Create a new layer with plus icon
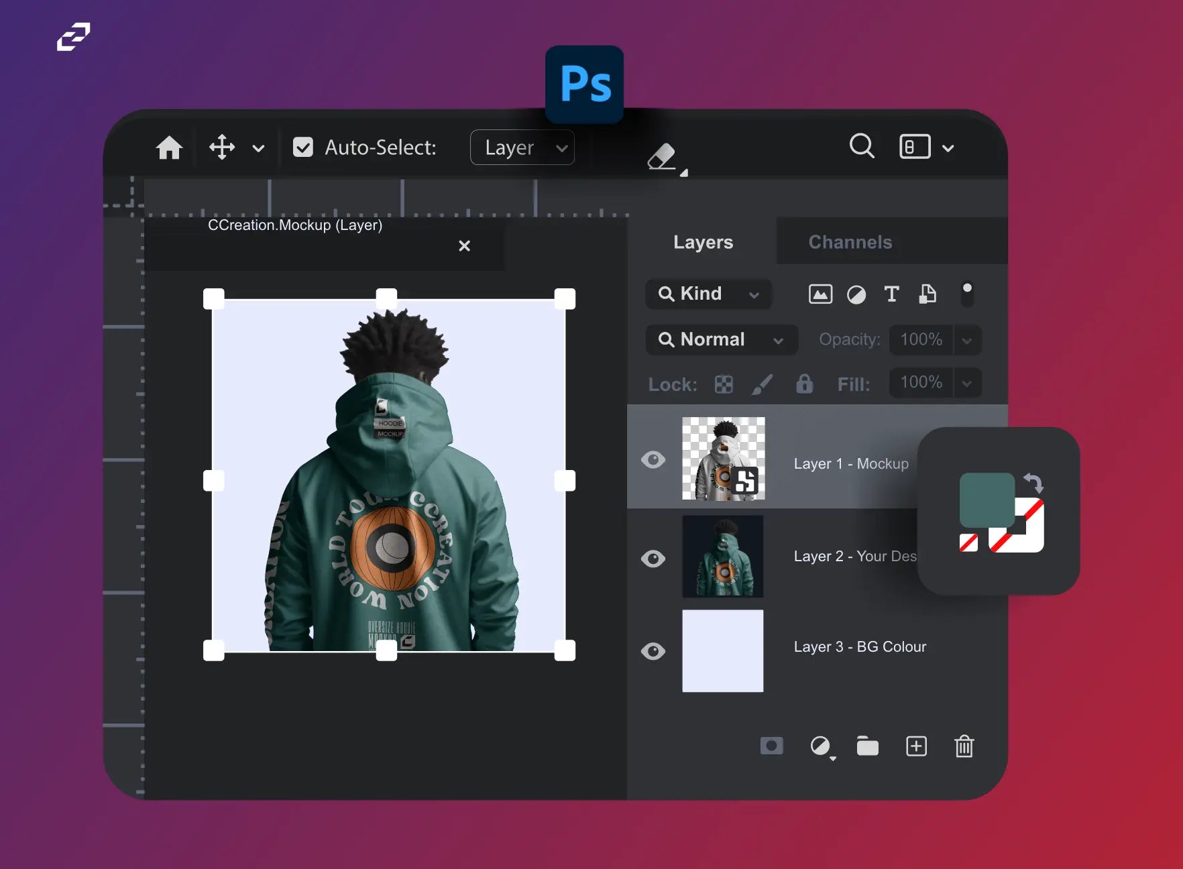The image size is (1183, 869). pyautogui.click(x=916, y=746)
